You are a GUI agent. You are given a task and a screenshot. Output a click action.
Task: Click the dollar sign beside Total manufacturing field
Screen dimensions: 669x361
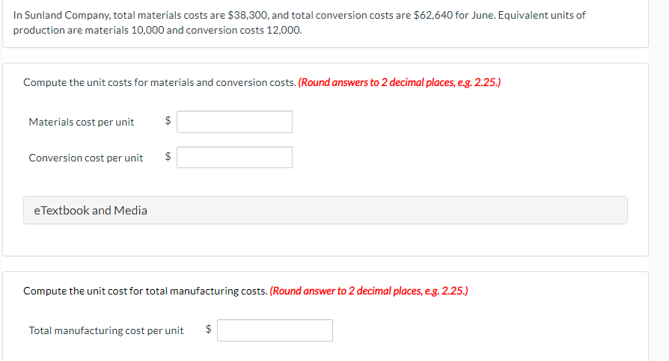point(209,330)
